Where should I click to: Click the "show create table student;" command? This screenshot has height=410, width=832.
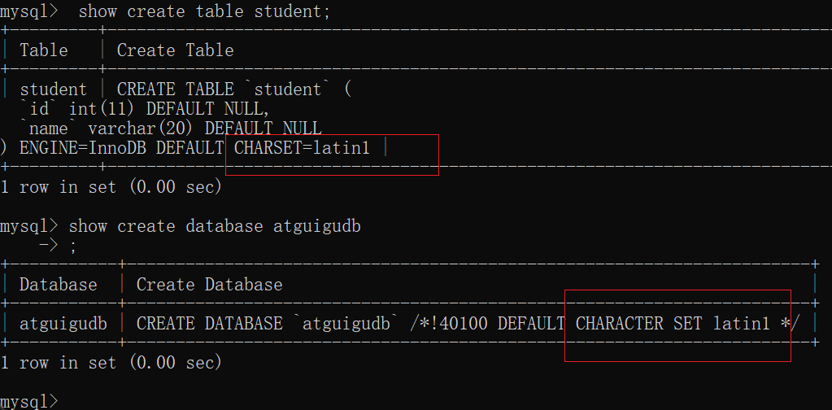(x=205, y=11)
